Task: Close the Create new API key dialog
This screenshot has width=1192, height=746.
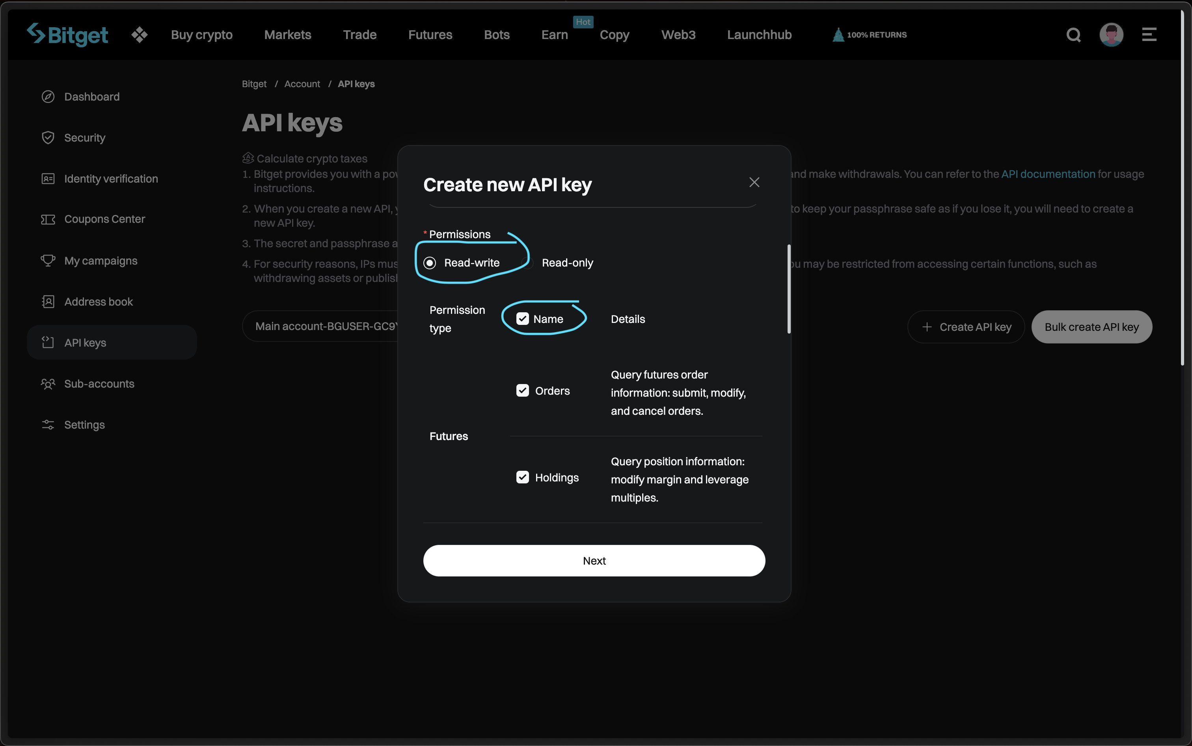Action: pos(754,182)
